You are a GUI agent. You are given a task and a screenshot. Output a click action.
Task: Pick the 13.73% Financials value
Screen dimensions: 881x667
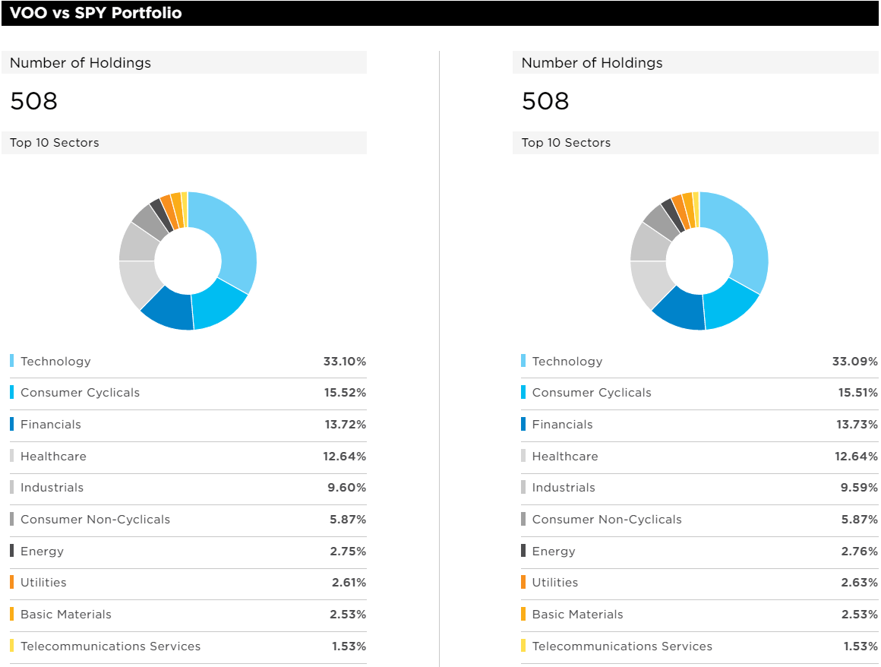click(x=857, y=425)
